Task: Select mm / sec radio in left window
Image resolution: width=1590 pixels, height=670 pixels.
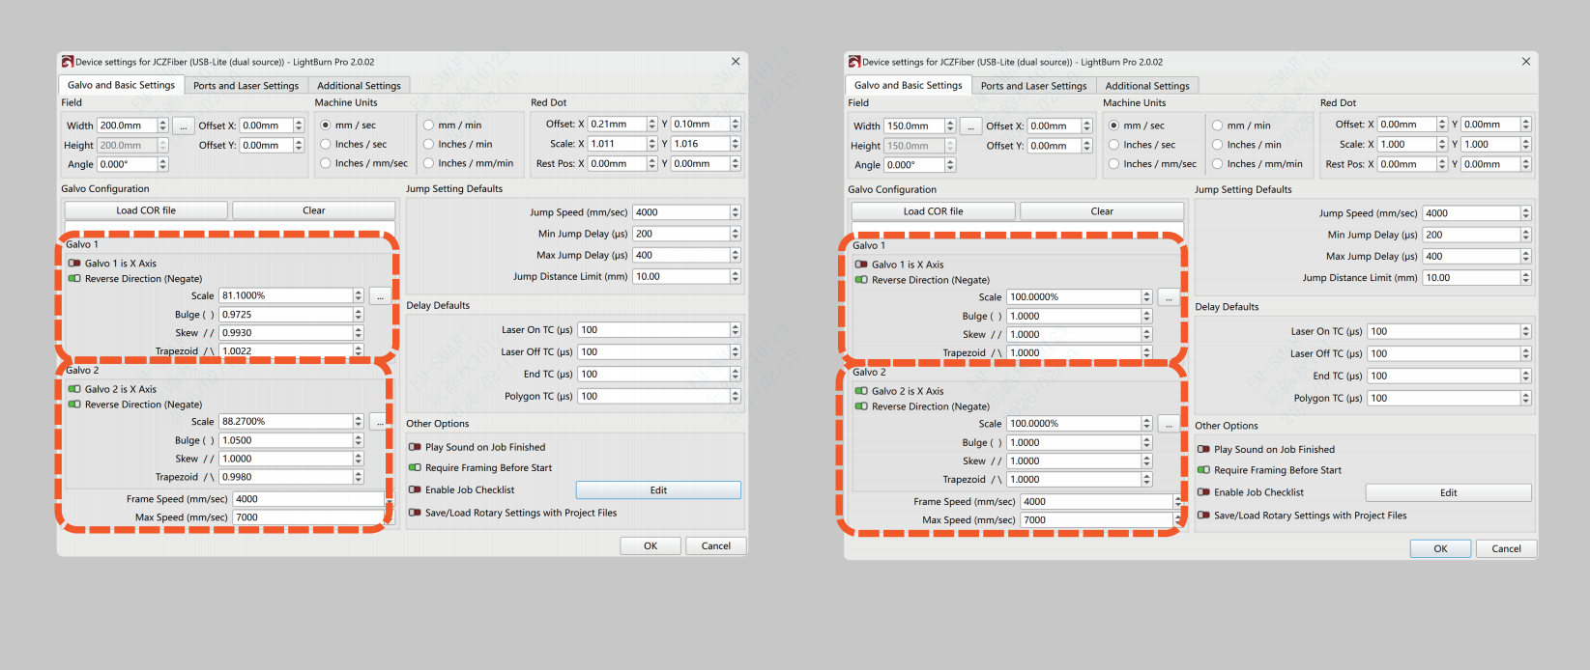Action: (326, 125)
